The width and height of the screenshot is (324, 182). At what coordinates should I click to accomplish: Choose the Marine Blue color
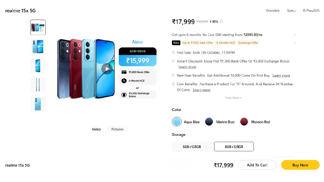(x=209, y=122)
